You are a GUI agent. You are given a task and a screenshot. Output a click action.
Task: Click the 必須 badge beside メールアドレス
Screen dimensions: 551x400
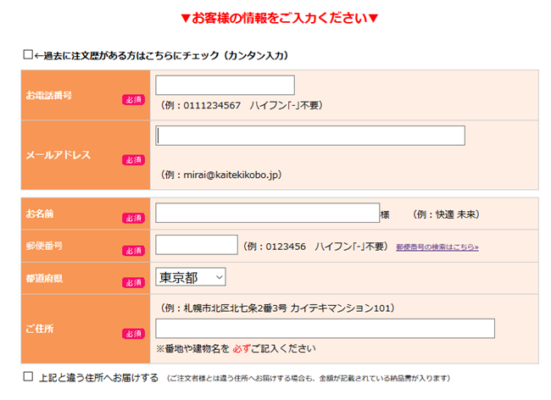133,159
